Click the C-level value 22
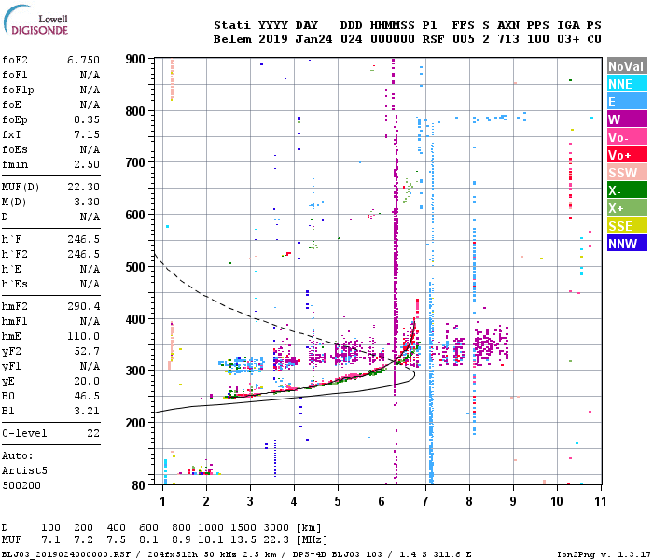 (93, 433)
